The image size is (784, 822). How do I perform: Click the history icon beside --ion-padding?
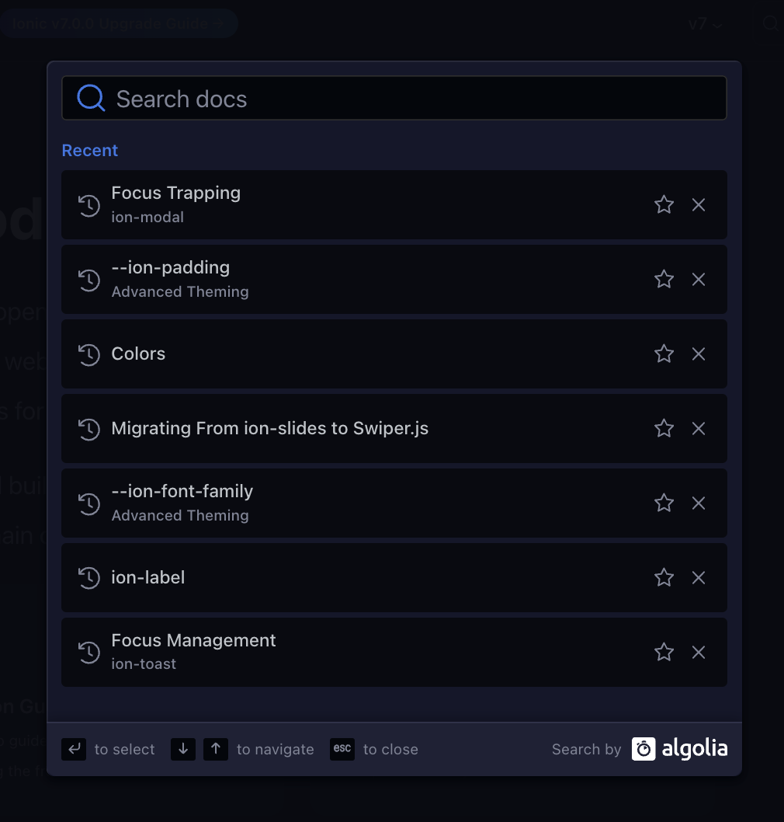click(88, 279)
